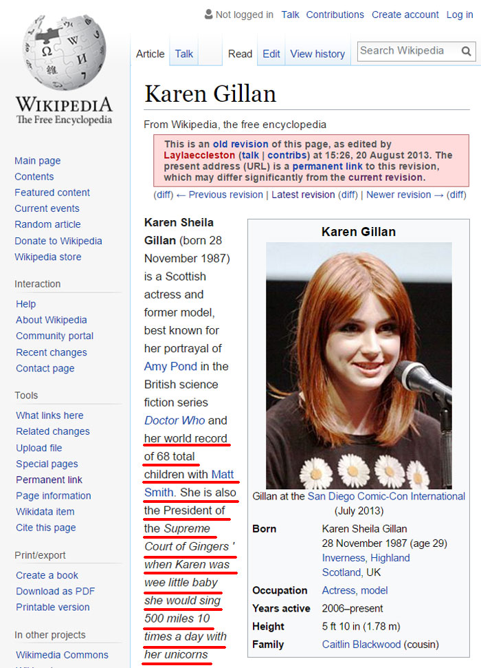Open Page information

[54, 496]
